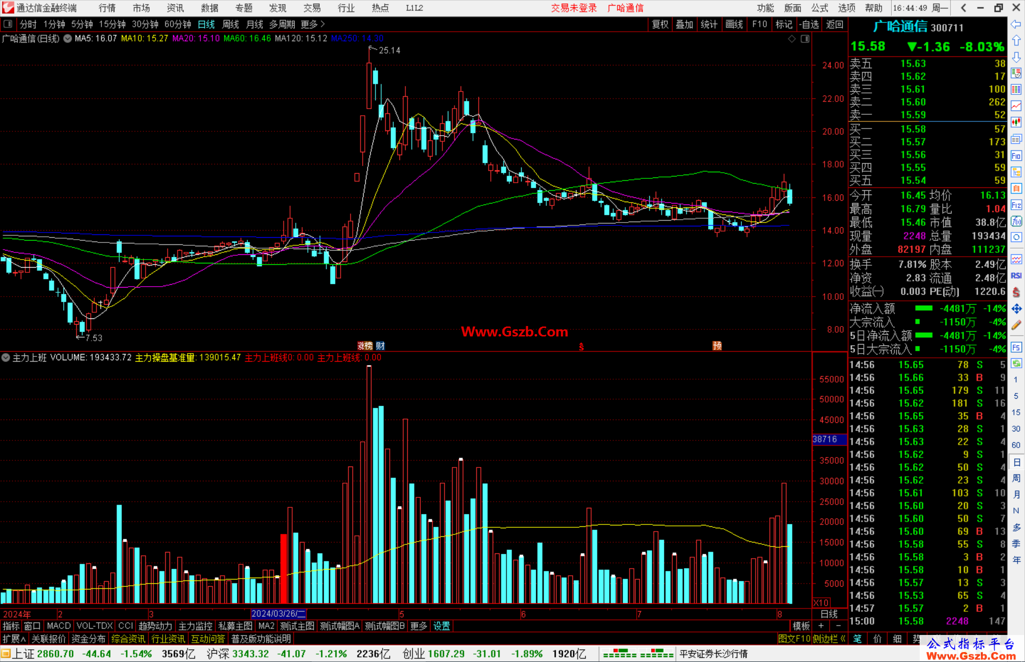Click the minus button beside 模板
Image resolution: width=1025 pixels, height=662 pixels.
pos(838,626)
